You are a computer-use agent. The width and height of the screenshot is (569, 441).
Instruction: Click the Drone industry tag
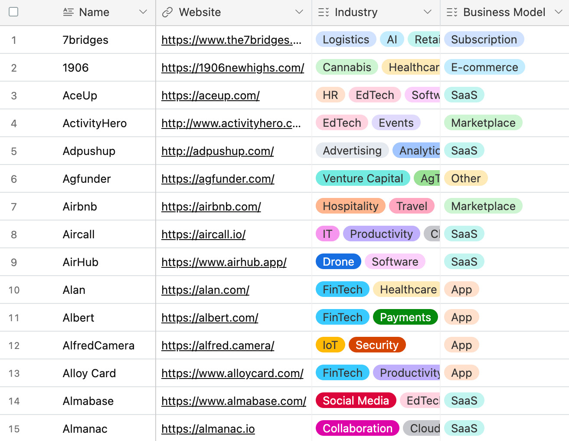pyautogui.click(x=338, y=262)
